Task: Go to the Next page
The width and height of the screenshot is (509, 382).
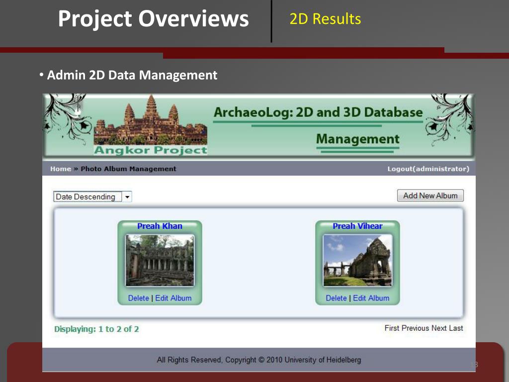Action: (x=439, y=328)
